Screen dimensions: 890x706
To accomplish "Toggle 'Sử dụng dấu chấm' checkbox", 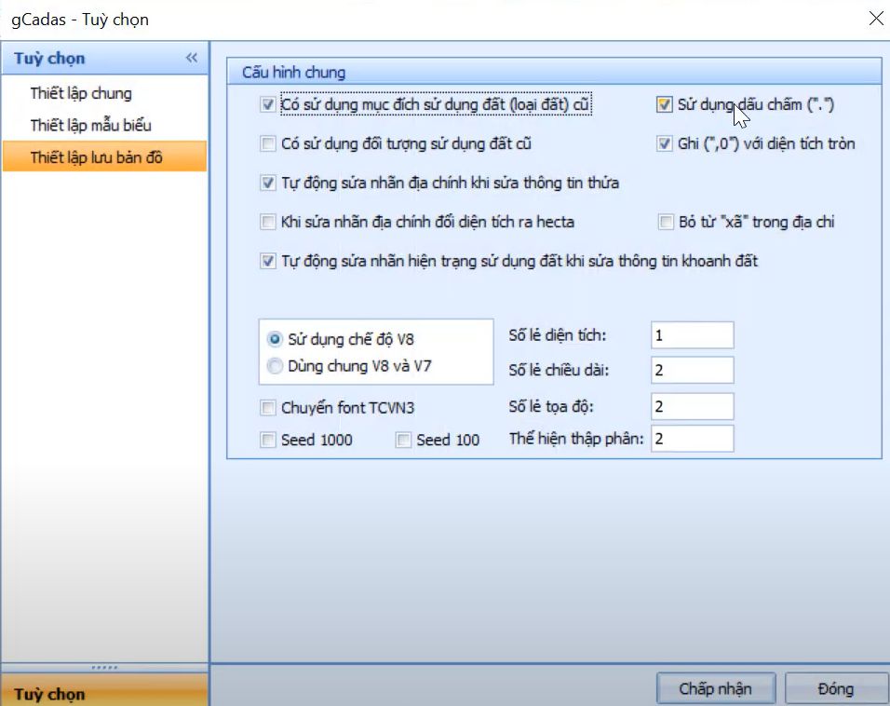I will (x=664, y=105).
